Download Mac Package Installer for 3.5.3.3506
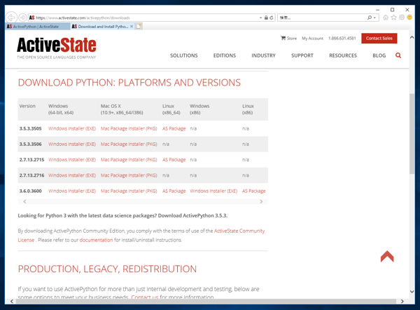Image resolution: width=420 pixels, height=310 pixels. (129, 144)
